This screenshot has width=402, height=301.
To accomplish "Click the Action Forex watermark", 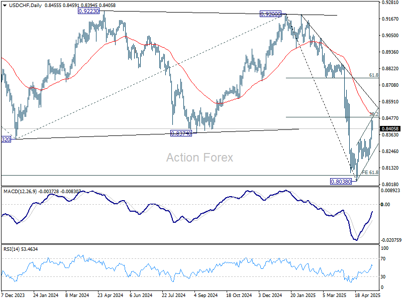I will click(200, 158).
